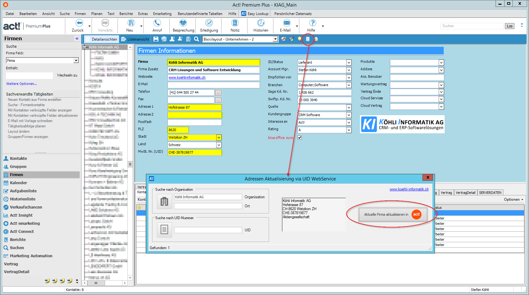529x295 pixels.
Task: Click the lightbulb toolbar icon
Action: click(x=300, y=39)
